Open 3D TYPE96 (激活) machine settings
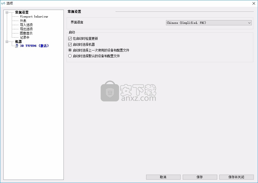 coord(35,46)
